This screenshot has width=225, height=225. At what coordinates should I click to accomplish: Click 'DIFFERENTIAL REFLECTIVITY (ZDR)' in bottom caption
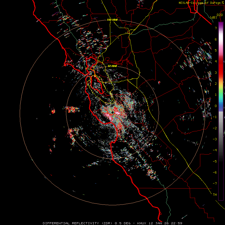pos(78,223)
